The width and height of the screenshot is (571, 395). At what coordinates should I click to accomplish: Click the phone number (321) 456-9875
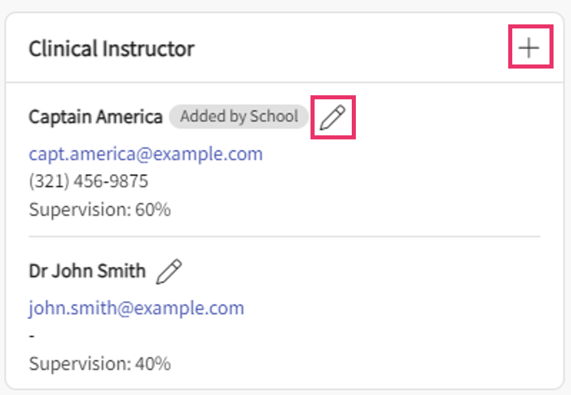(88, 182)
